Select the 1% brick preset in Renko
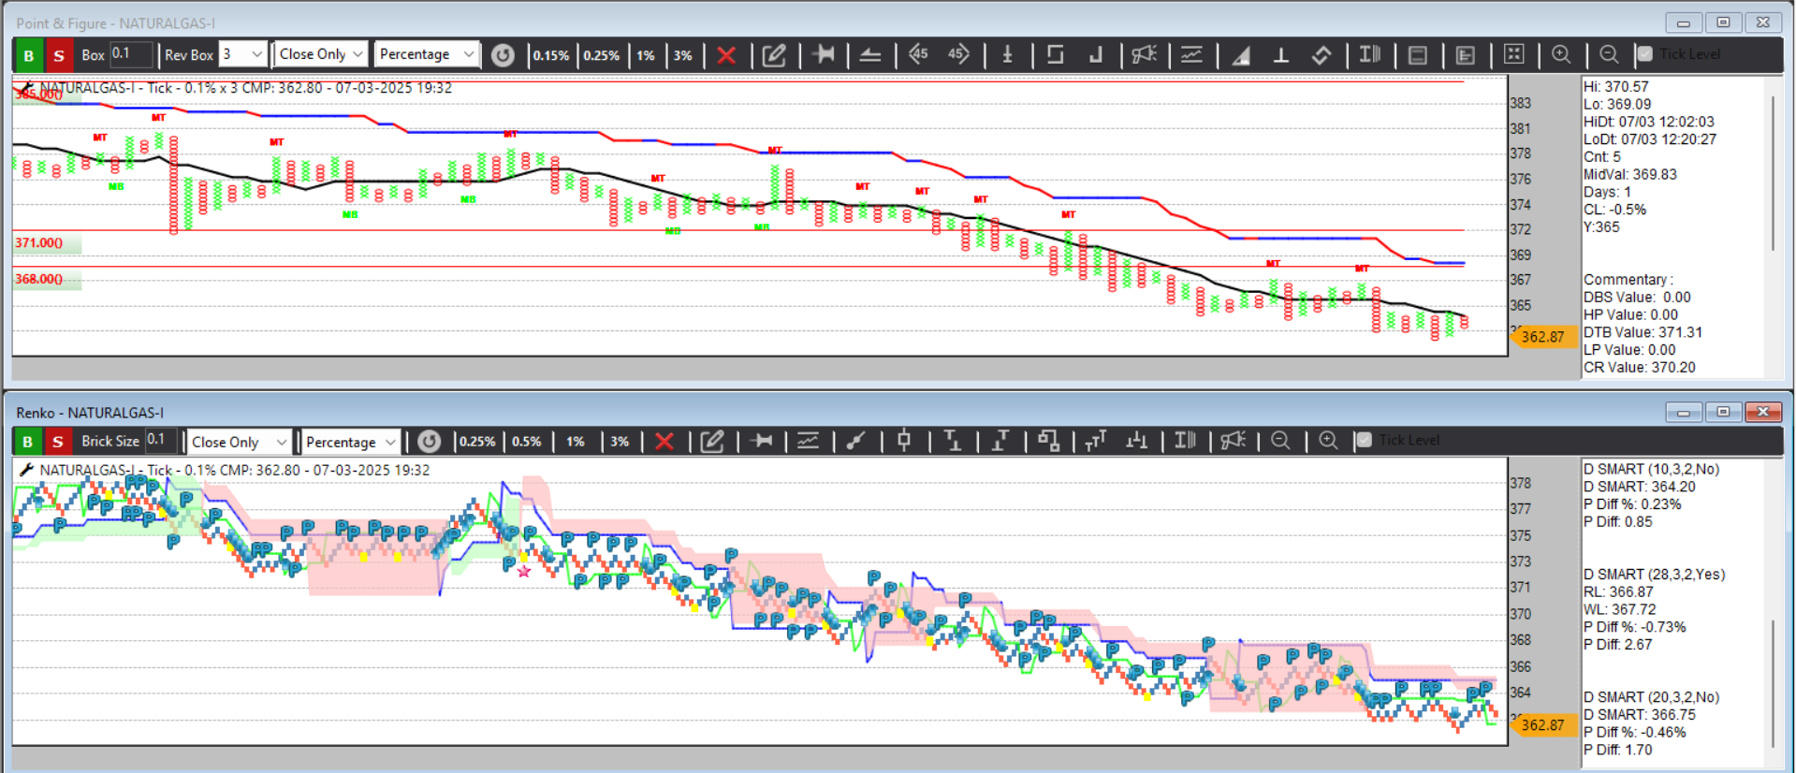The image size is (1796, 773). click(x=576, y=442)
